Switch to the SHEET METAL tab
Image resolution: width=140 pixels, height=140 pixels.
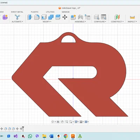coord(17,12)
